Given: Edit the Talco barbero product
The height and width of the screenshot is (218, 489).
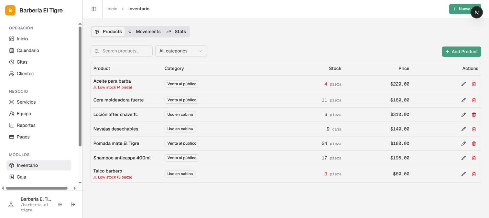Looking at the screenshot, I should (x=463, y=174).
